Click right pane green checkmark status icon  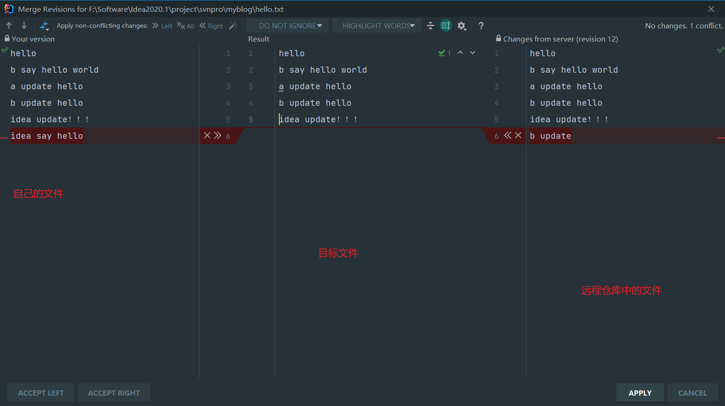[x=721, y=50]
